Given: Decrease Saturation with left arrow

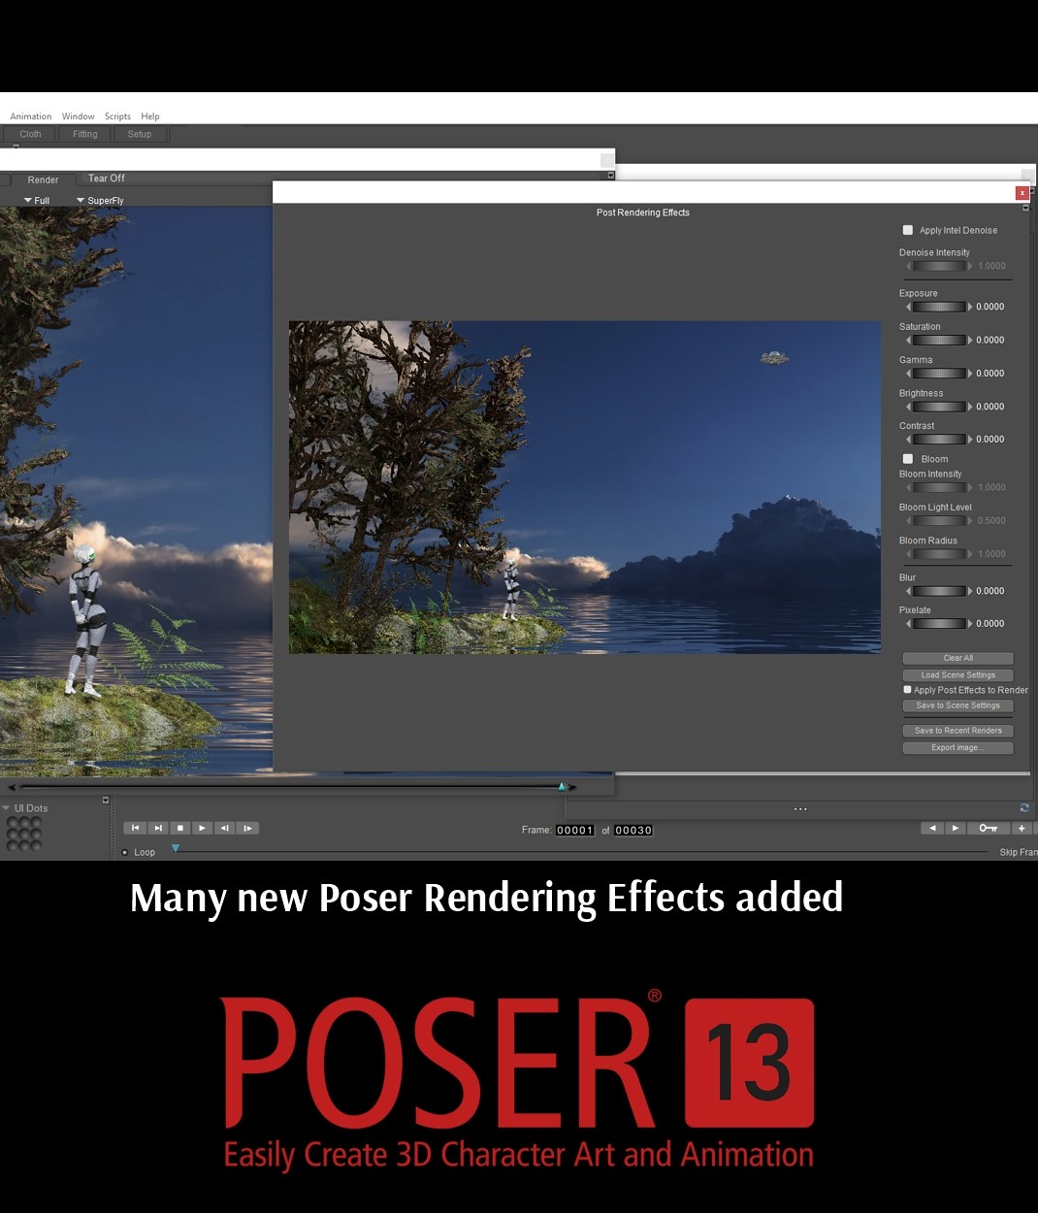Looking at the screenshot, I should pos(908,340).
